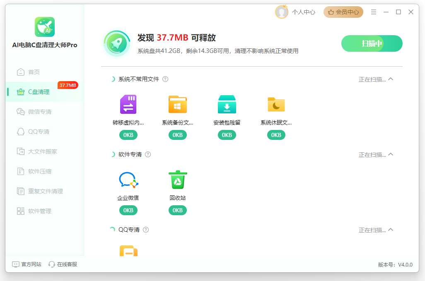This screenshot has width=425, height=281.
Task: Select the green 回收站 recycle bin icon
Action: coord(177,180)
